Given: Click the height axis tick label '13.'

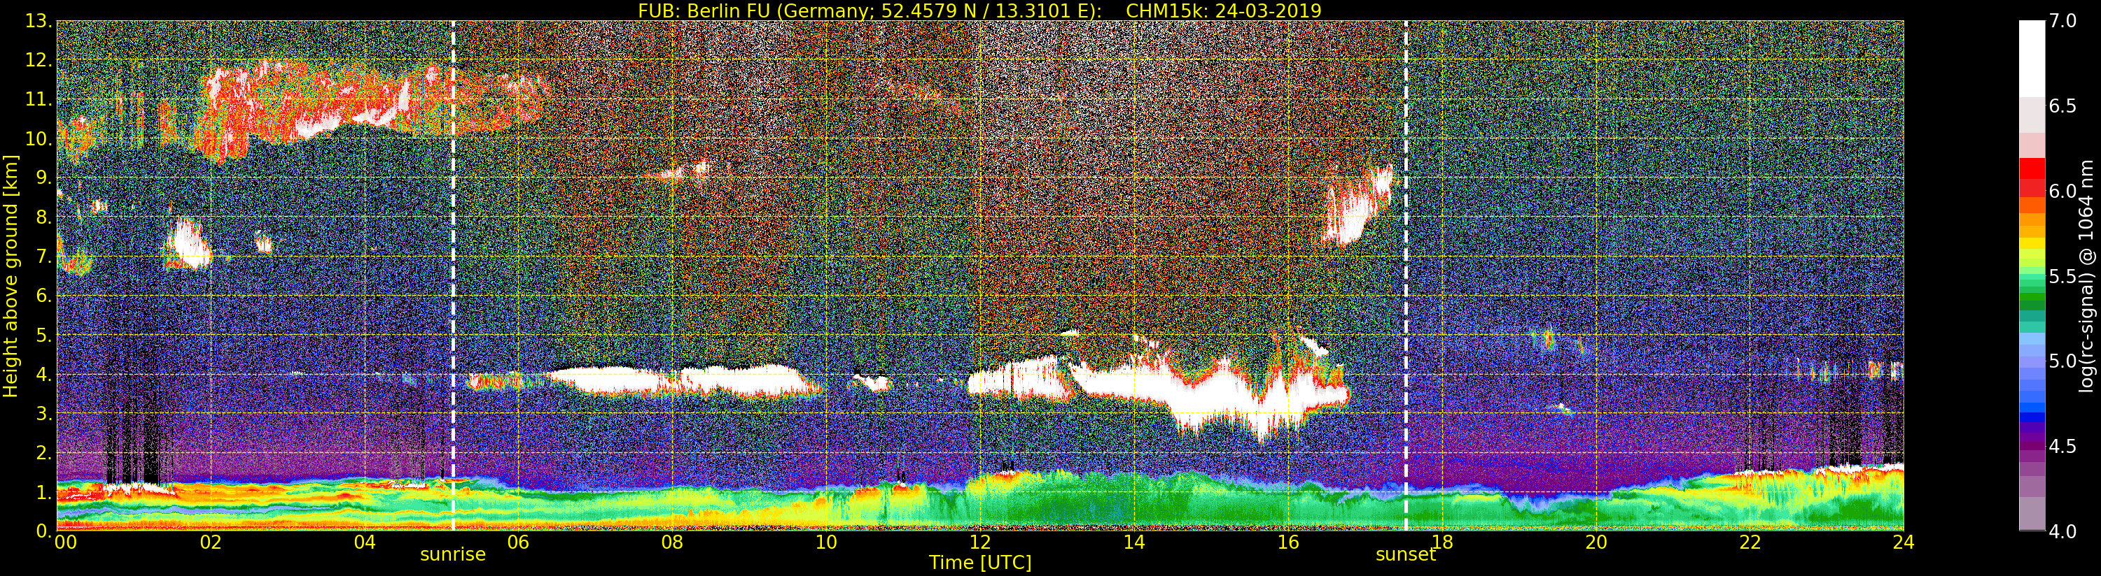Looking at the screenshot, I should (x=39, y=21).
